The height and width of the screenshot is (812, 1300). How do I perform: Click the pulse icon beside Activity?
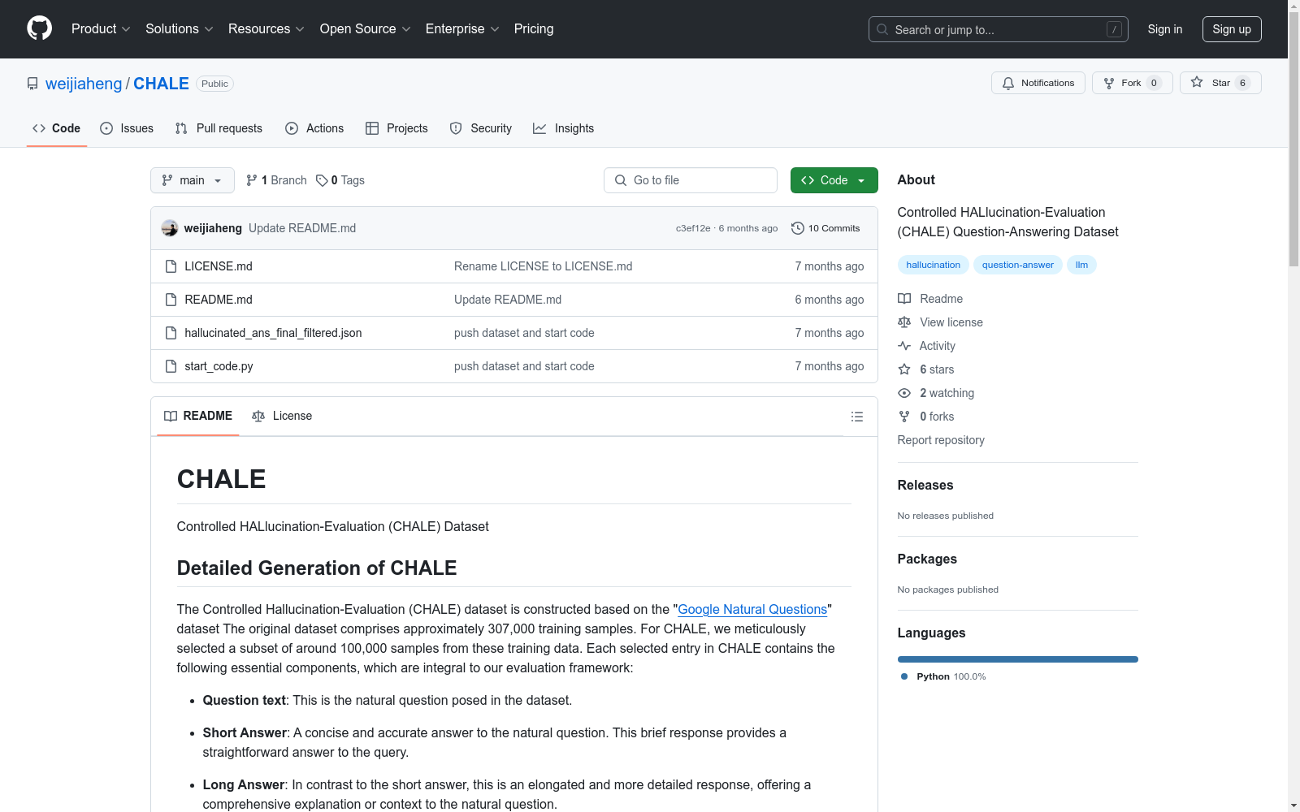[x=904, y=346]
